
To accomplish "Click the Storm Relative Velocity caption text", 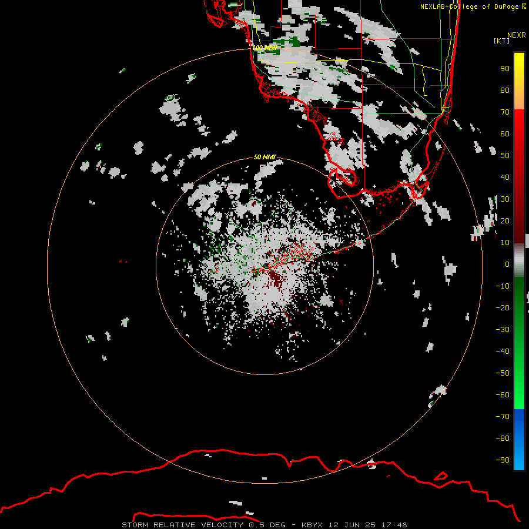I will point(264,525).
